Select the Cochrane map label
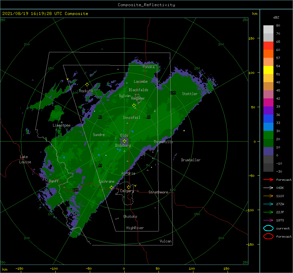Image resolution: width=293 pixels, height=273 pixels. [x=106, y=181]
